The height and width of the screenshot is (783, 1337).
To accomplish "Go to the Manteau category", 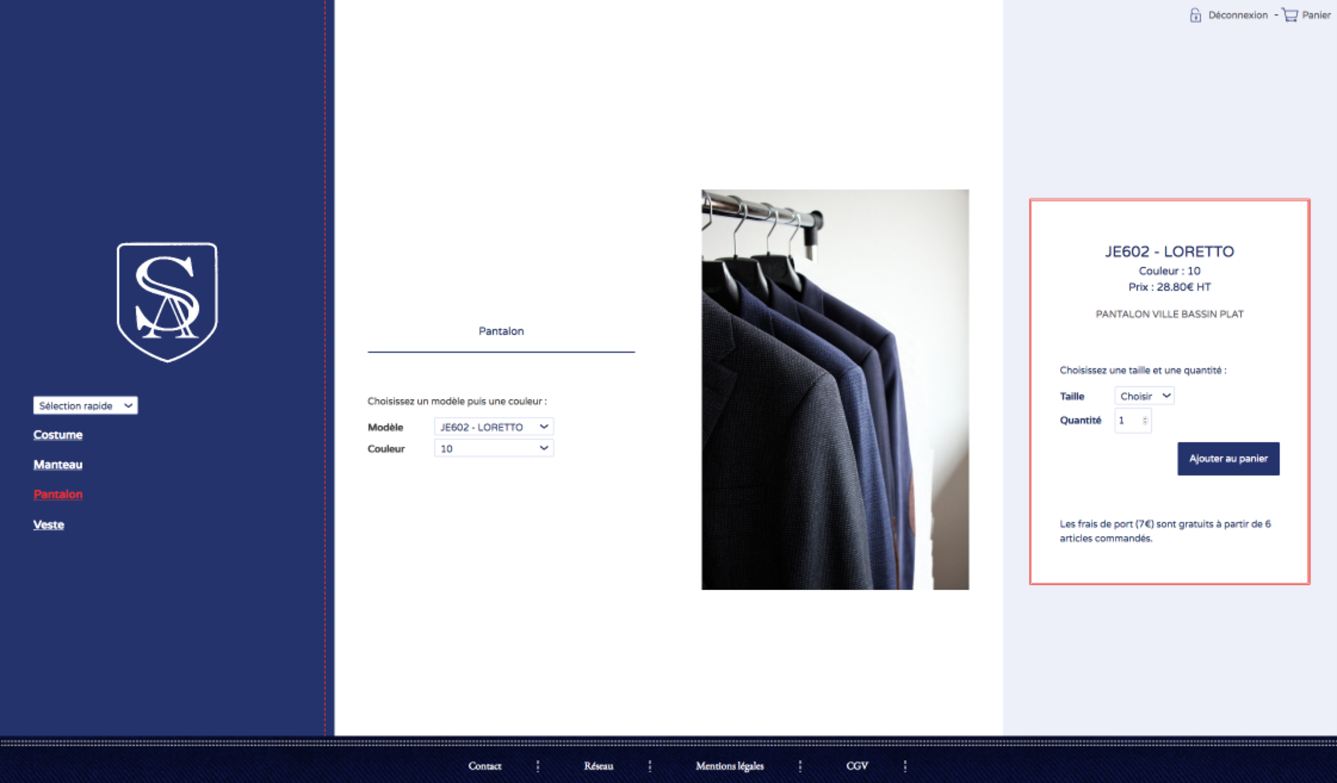I will tap(58, 464).
